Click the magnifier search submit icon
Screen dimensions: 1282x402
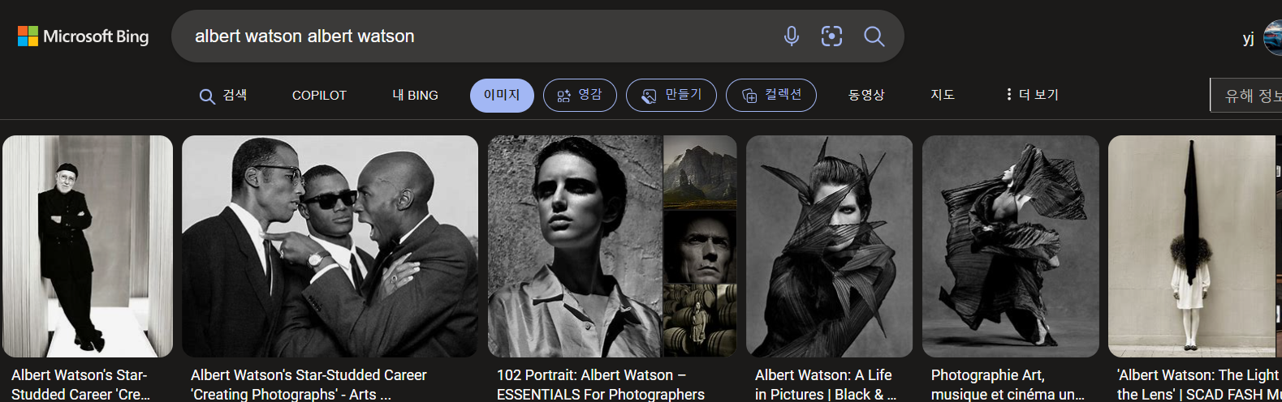point(874,36)
